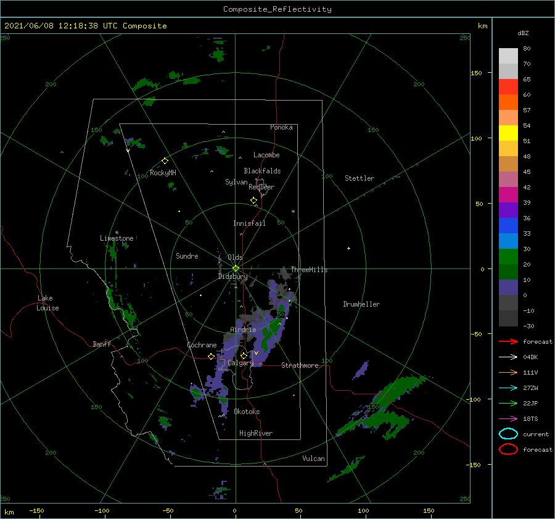Click the white 04DK arrow icon

pyautogui.click(x=508, y=357)
